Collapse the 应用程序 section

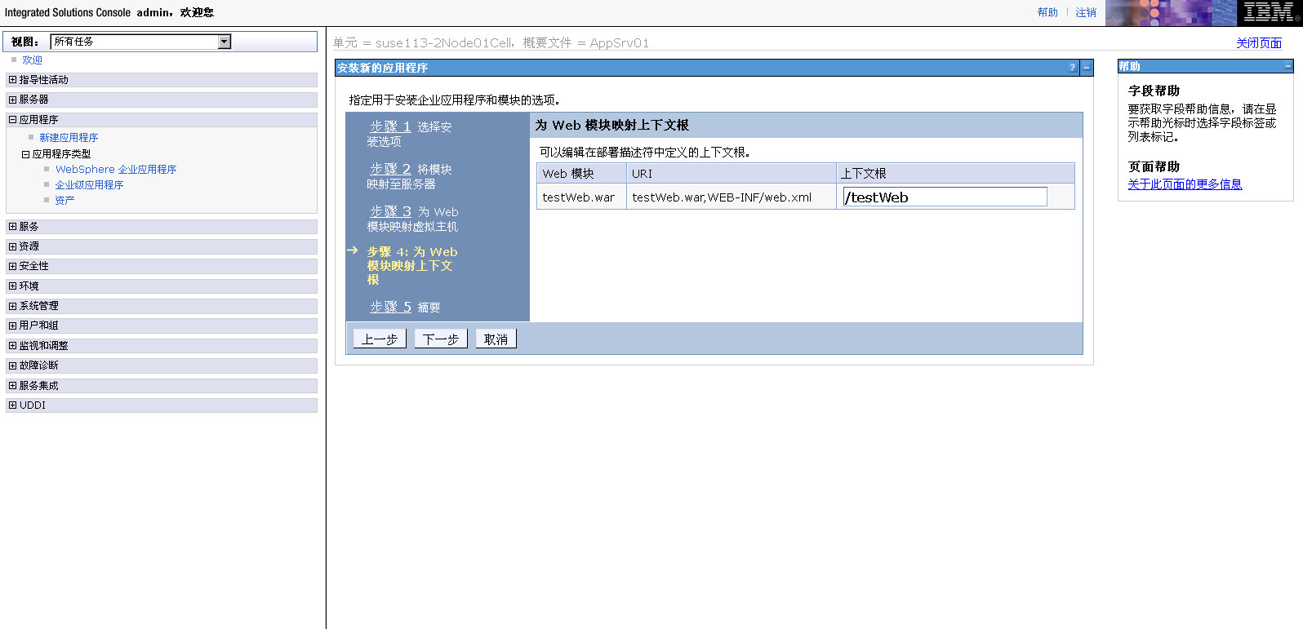[12, 119]
